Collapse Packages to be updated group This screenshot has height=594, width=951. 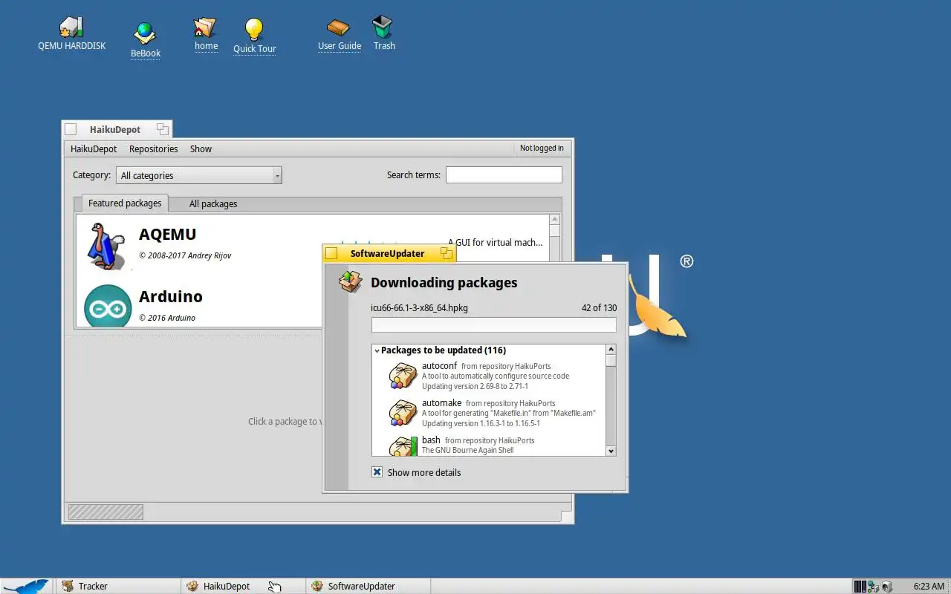click(x=377, y=350)
